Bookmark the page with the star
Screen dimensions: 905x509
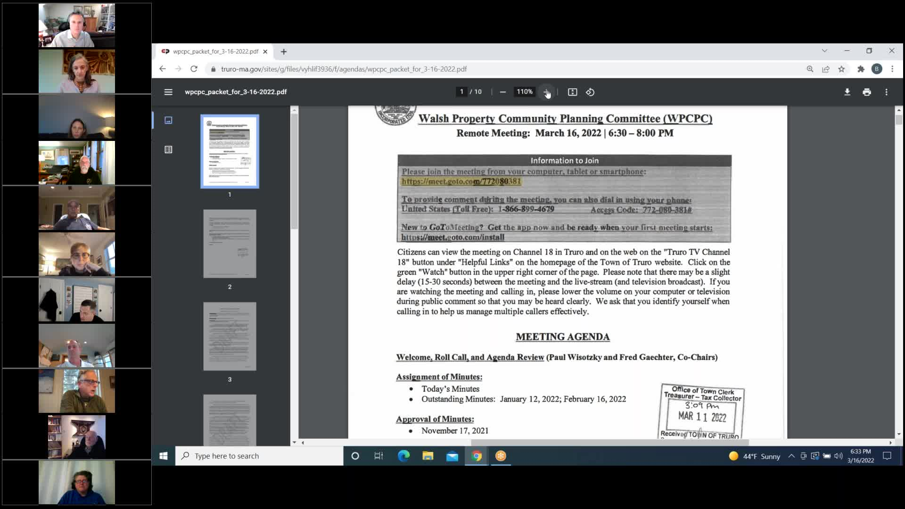842,69
